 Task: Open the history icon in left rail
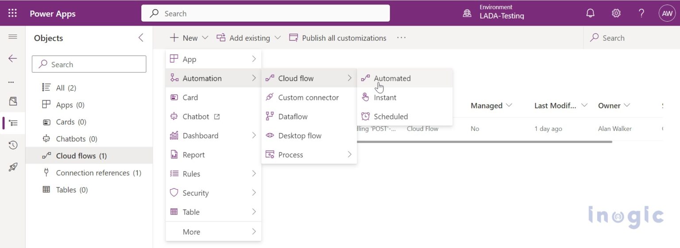pyautogui.click(x=13, y=145)
